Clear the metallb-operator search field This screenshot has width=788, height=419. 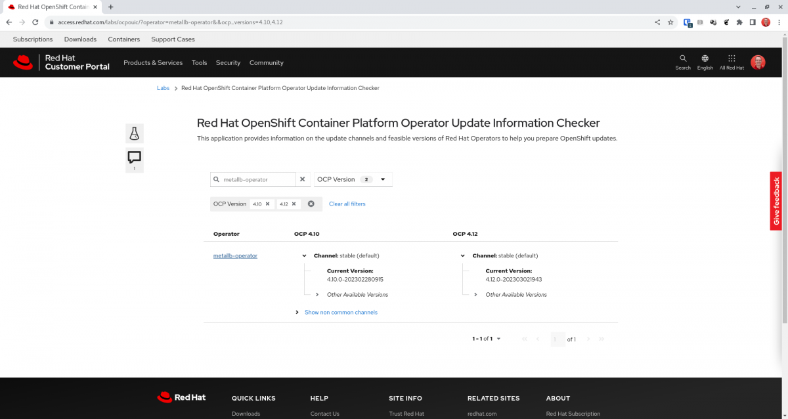pyautogui.click(x=302, y=179)
